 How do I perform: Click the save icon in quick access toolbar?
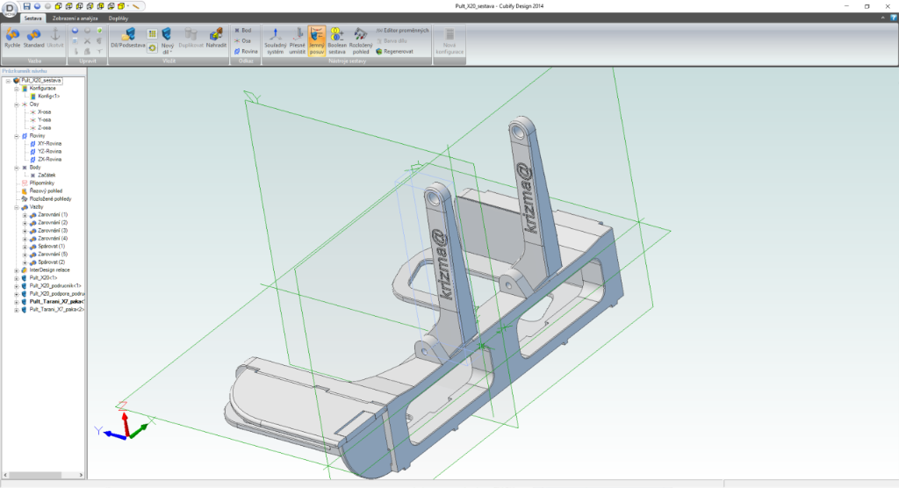tap(27, 5)
